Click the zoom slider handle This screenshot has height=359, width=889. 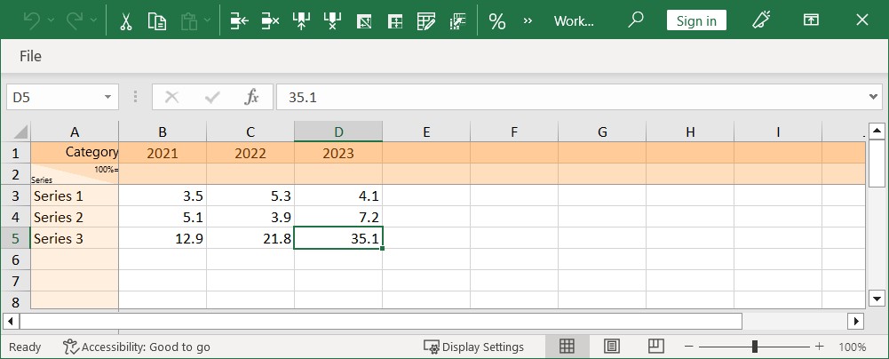coord(755,346)
